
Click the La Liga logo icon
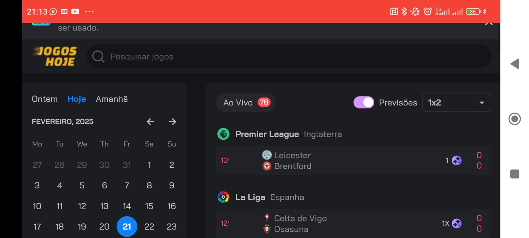click(x=224, y=197)
